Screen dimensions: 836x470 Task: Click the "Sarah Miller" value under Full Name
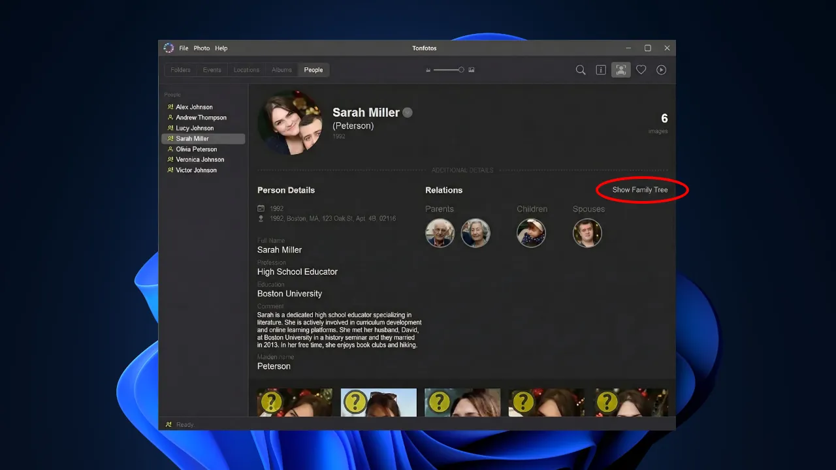coord(280,250)
